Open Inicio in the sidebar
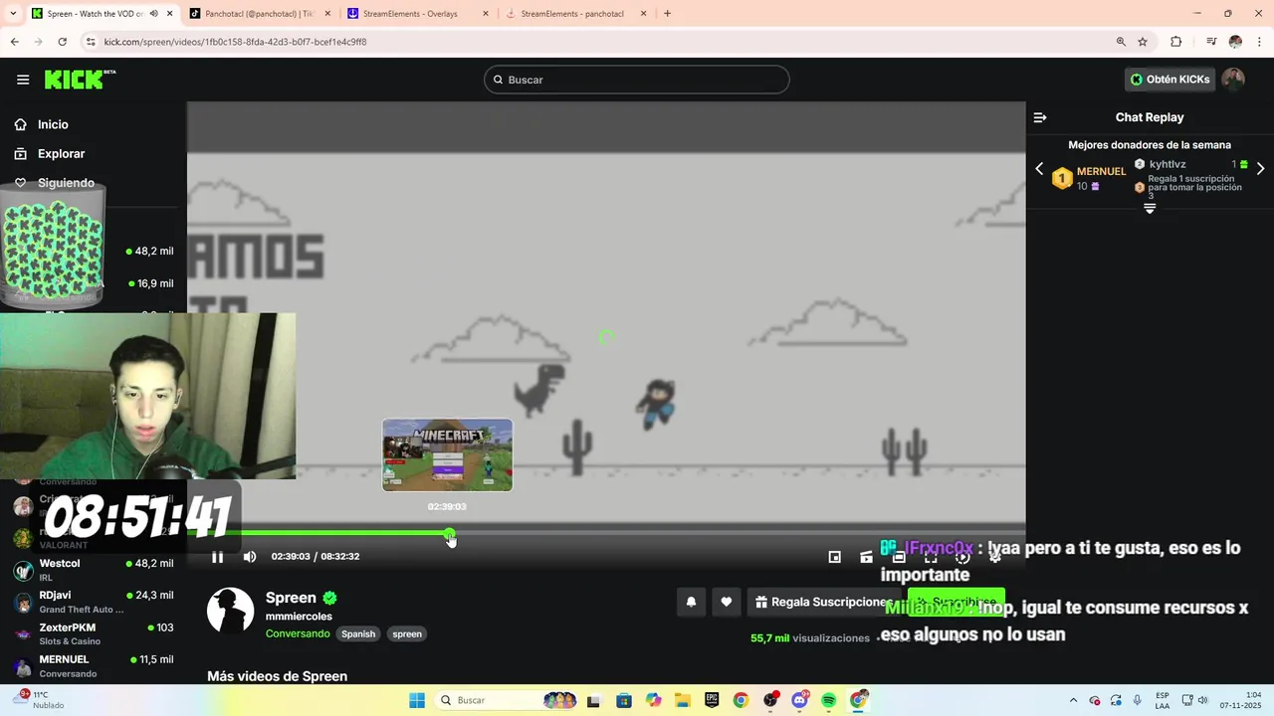The width and height of the screenshot is (1274, 716). [53, 124]
